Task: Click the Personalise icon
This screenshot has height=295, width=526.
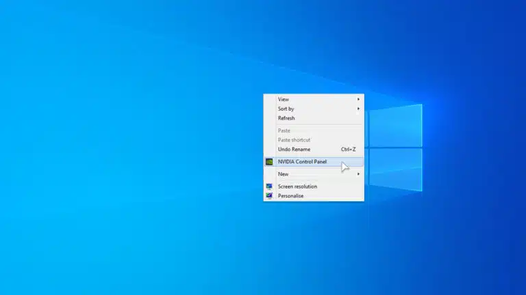Action: point(269,196)
